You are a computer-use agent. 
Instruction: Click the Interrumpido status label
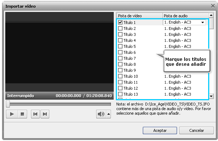point(20,96)
